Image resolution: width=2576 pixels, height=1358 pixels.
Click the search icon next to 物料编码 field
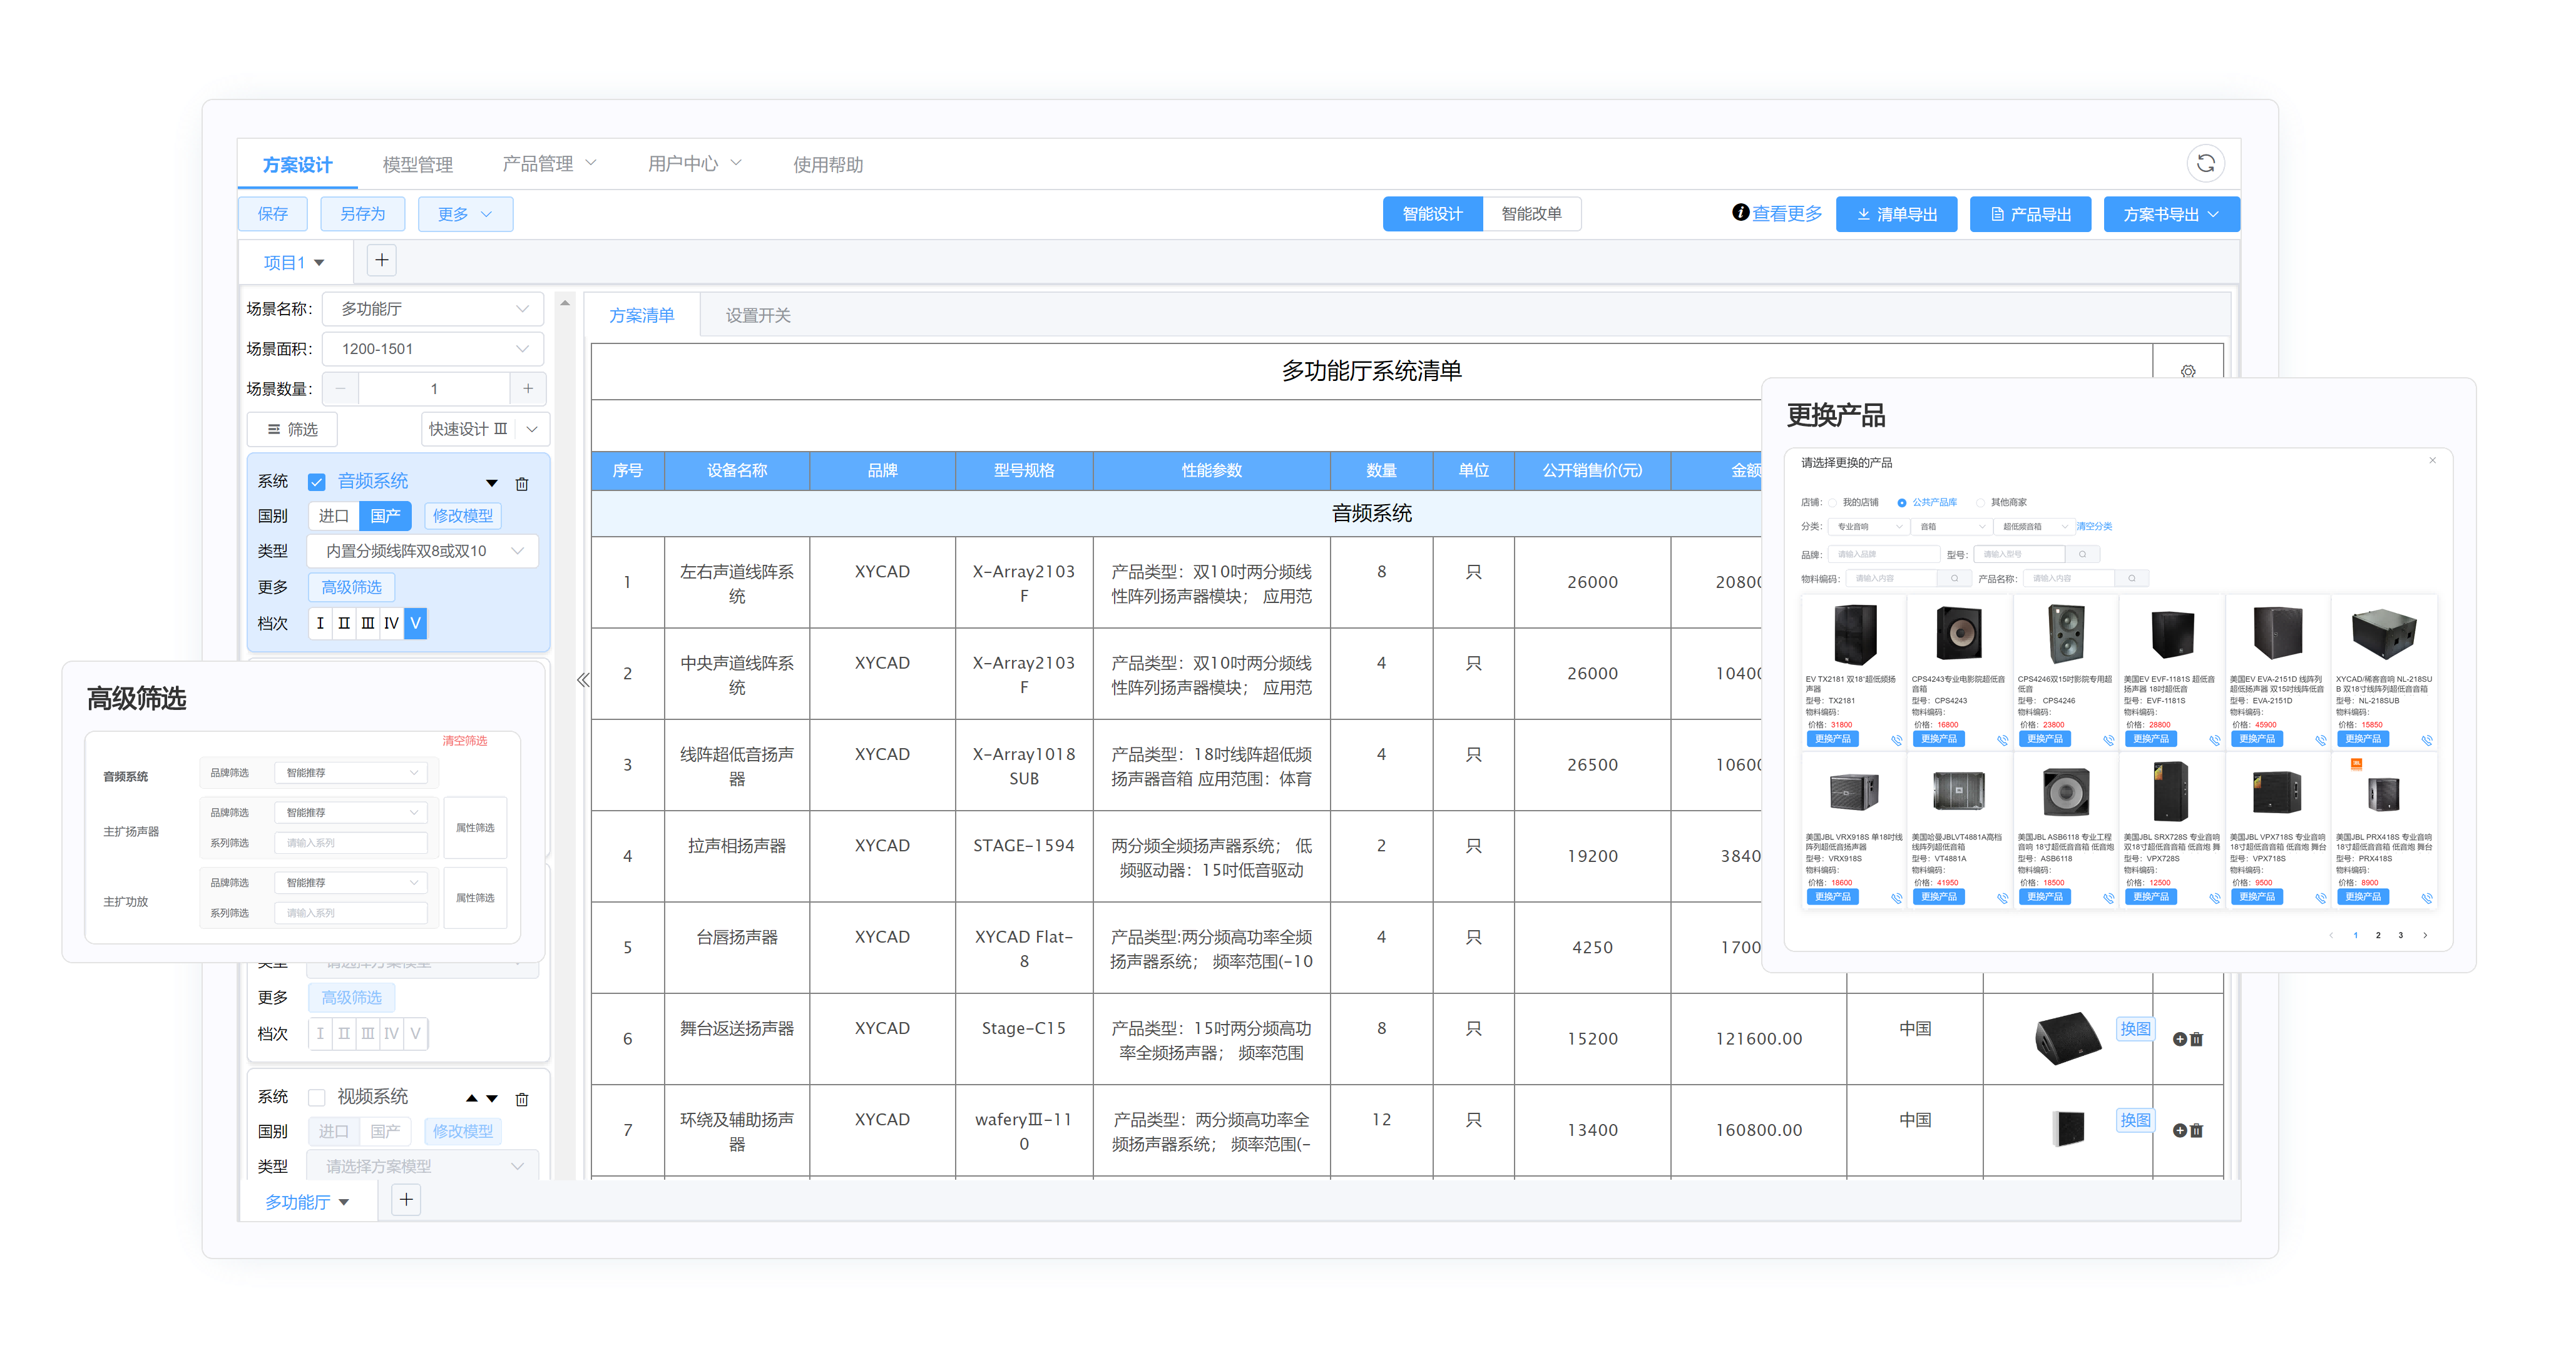(1954, 577)
